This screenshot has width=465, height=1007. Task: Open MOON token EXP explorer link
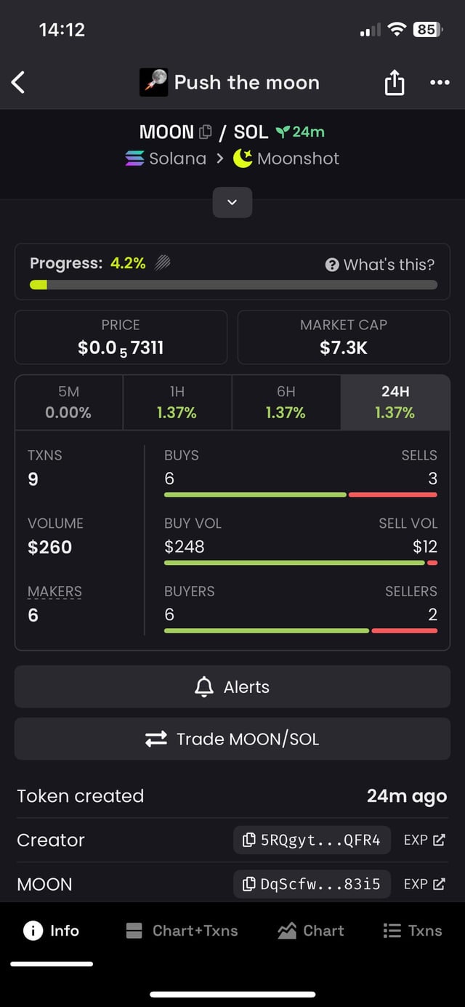424,884
